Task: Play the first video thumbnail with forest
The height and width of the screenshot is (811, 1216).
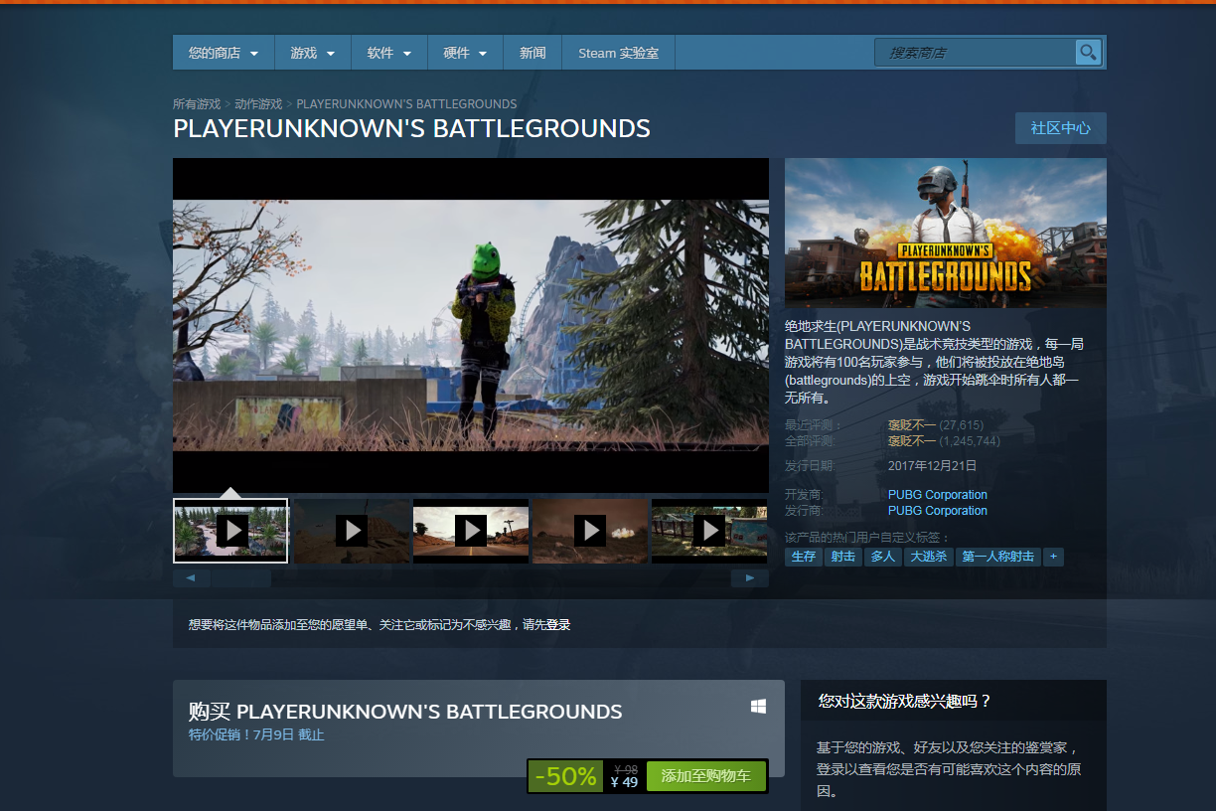Action: click(230, 531)
